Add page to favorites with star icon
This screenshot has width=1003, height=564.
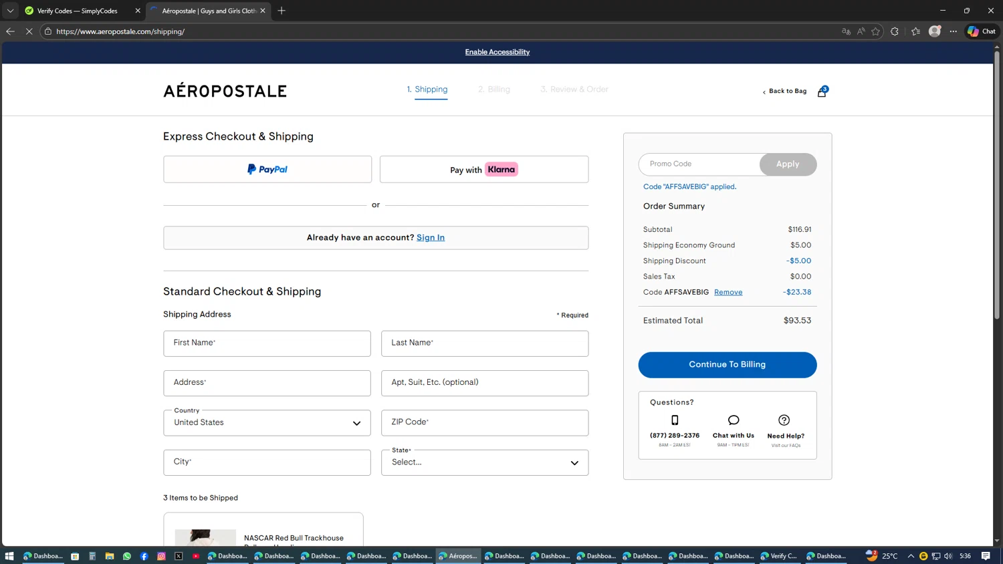click(x=875, y=31)
